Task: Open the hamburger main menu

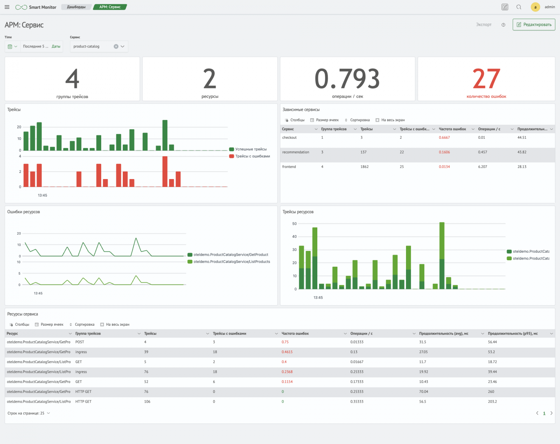Action: pos(7,7)
